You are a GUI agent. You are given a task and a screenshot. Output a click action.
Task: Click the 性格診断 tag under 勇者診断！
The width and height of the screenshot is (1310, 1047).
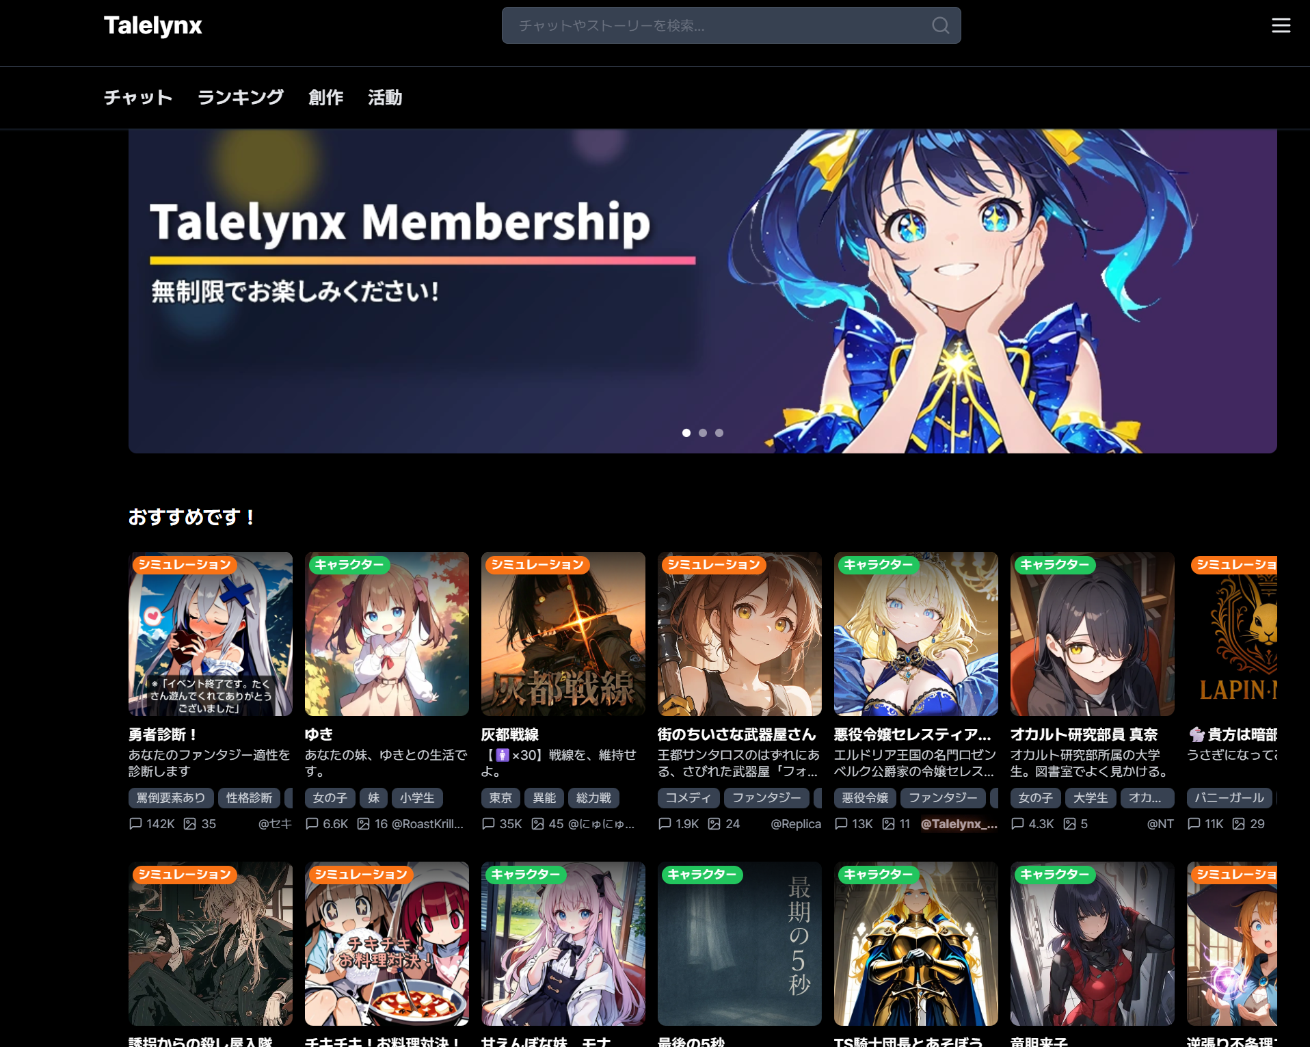pyautogui.click(x=249, y=798)
